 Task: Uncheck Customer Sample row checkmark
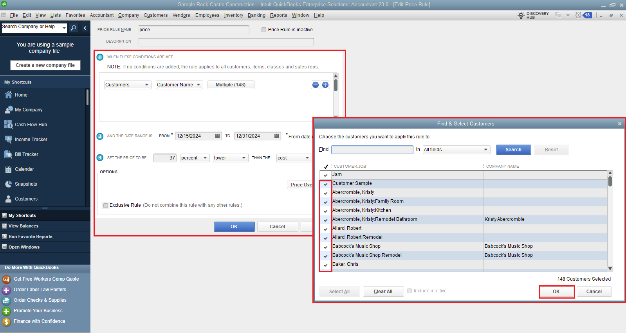coord(326,184)
